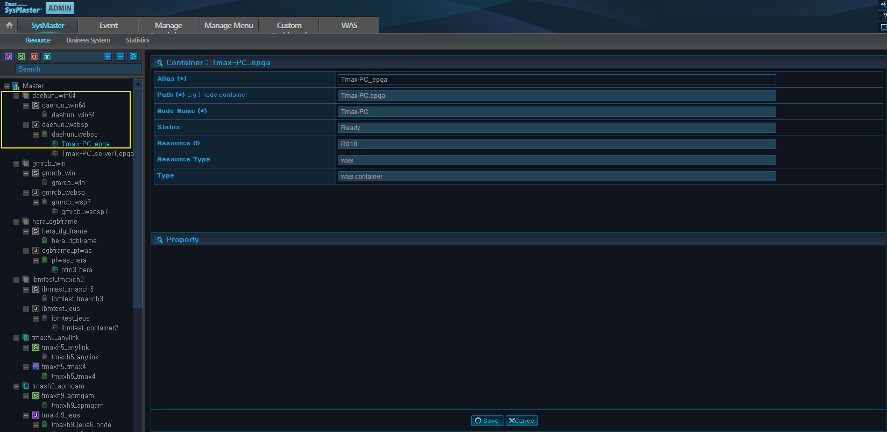Select gmrcb_websp7 container in tree

pos(84,211)
